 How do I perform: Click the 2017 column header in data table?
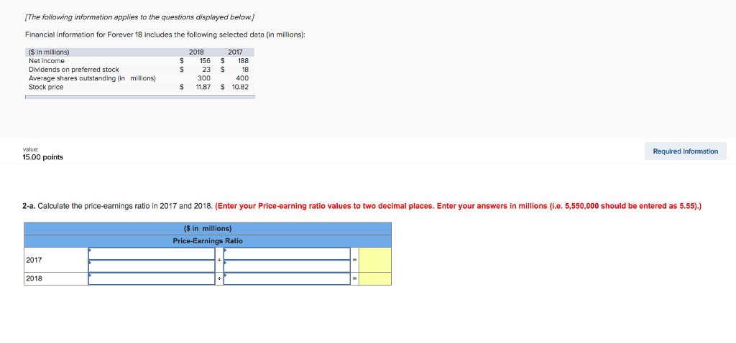[x=235, y=52]
